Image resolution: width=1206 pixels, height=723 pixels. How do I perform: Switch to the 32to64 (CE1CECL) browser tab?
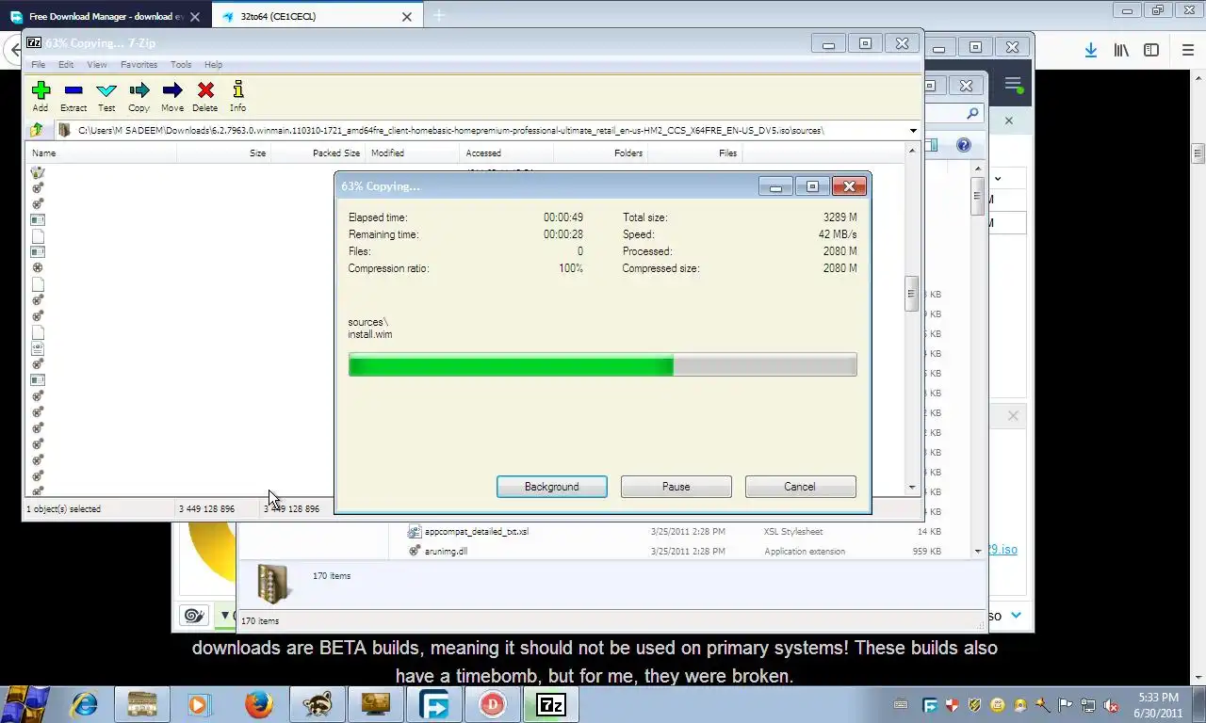(316, 16)
